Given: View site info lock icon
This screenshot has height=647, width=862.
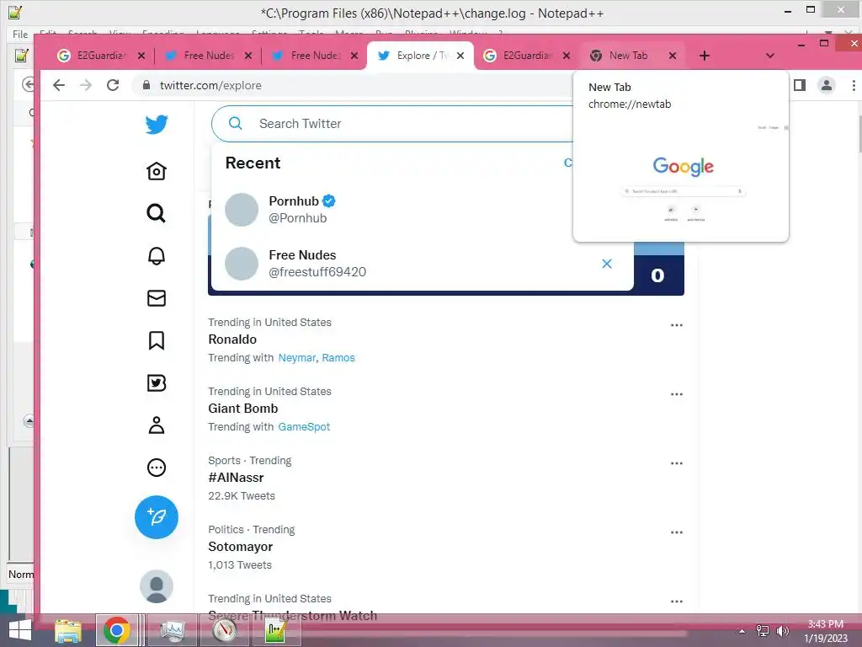Looking at the screenshot, I should (146, 85).
